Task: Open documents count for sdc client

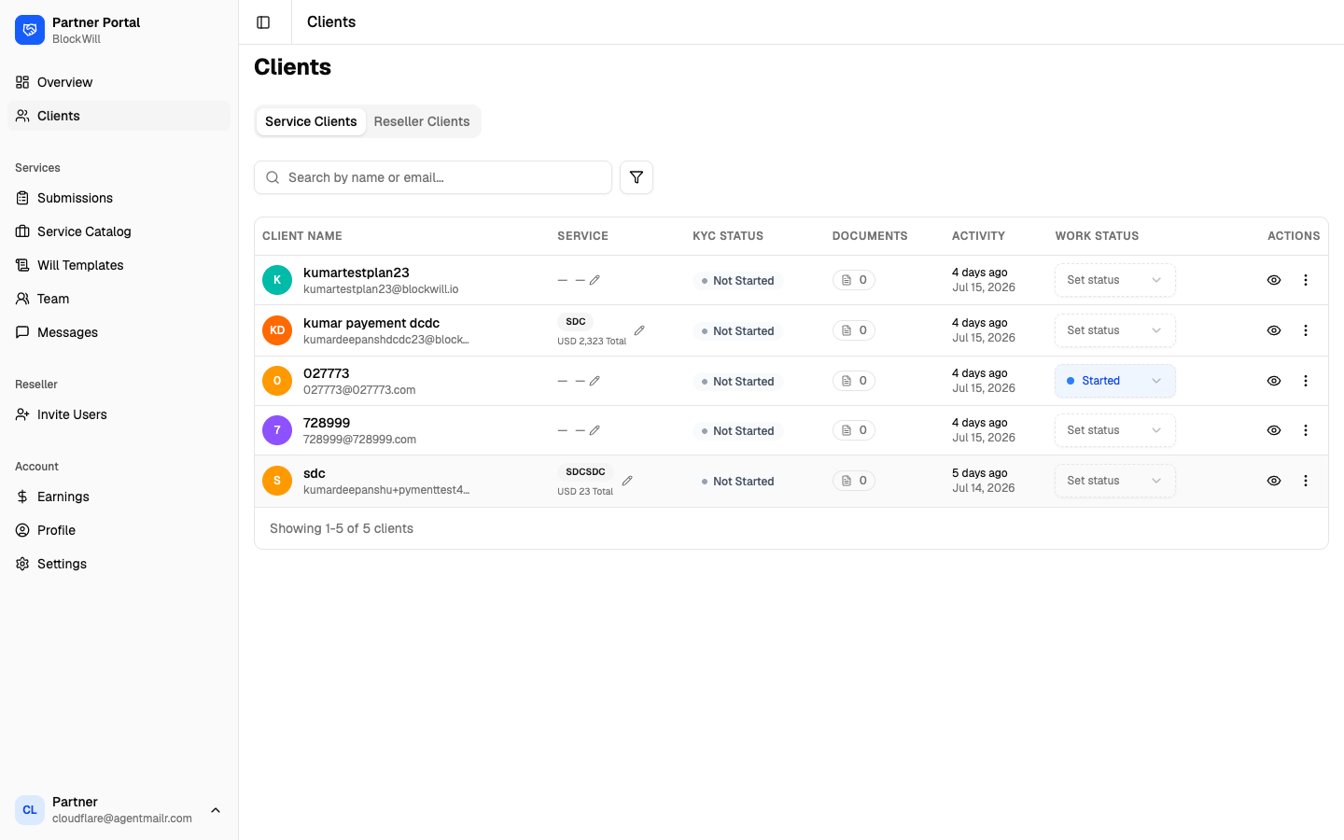Action: (x=854, y=481)
